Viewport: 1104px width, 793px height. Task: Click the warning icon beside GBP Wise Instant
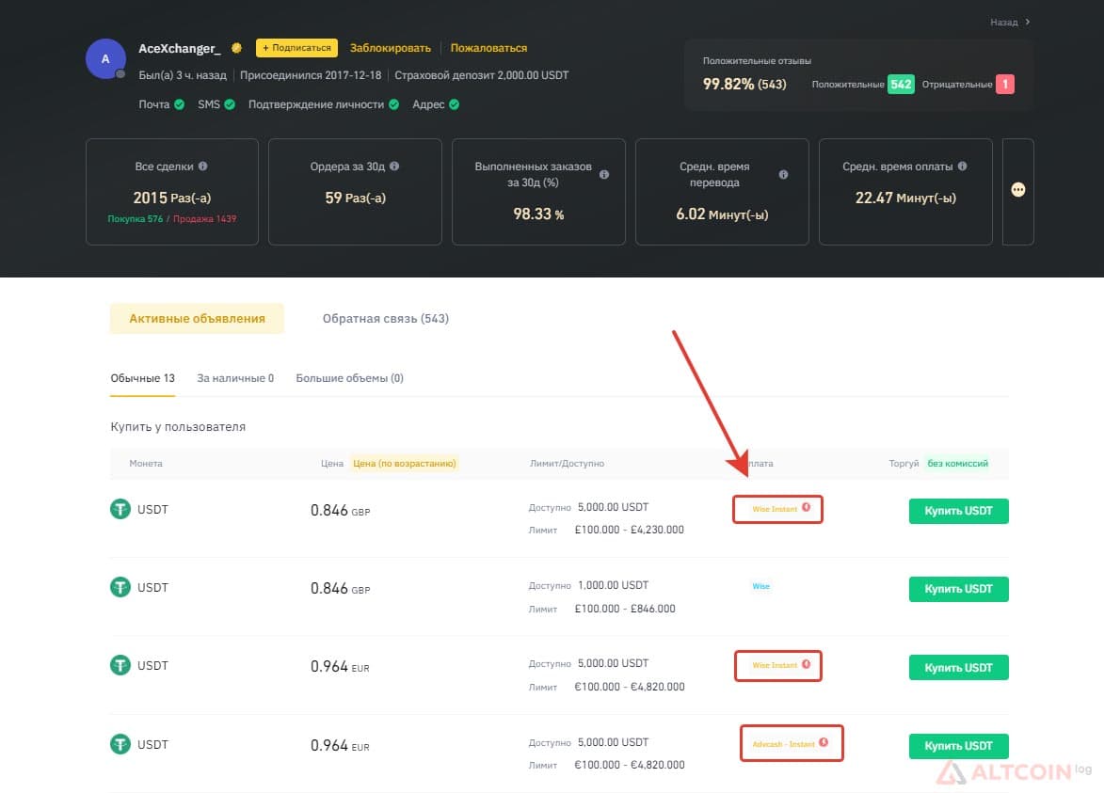click(x=807, y=507)
